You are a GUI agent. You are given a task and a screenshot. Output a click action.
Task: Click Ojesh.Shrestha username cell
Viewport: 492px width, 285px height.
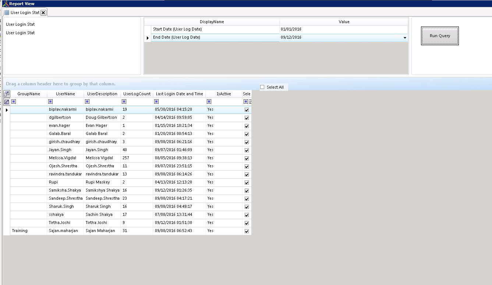[x=66, y=166]
